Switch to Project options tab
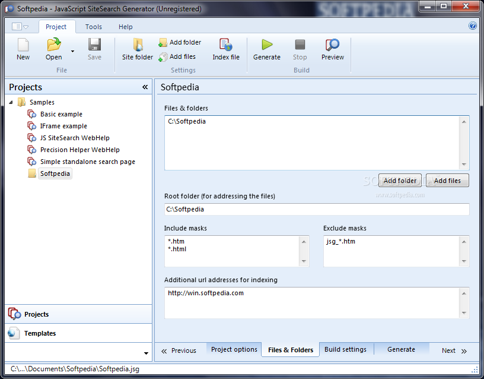 pos(234,349)
